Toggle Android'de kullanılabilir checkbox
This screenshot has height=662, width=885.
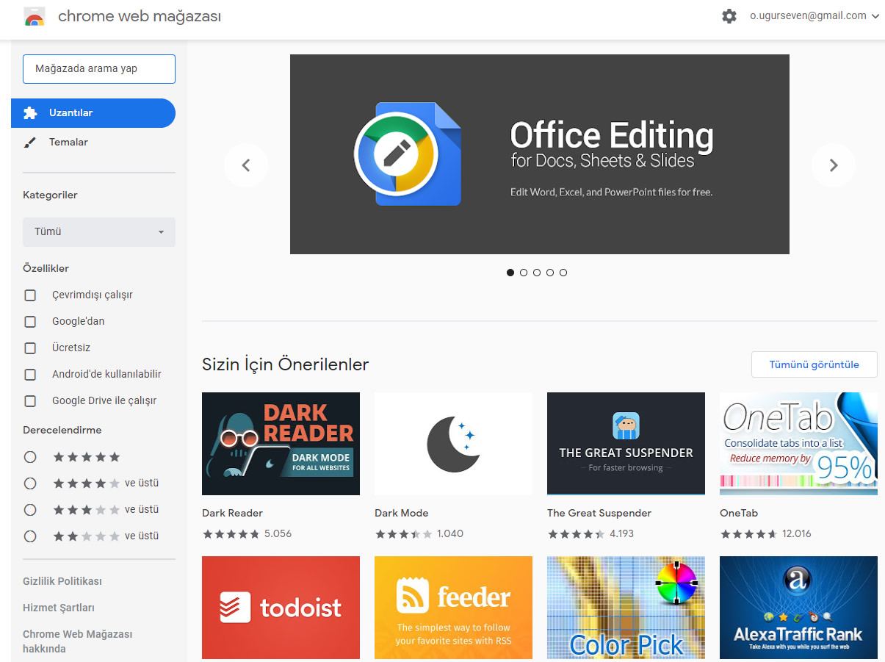point(30,375)
